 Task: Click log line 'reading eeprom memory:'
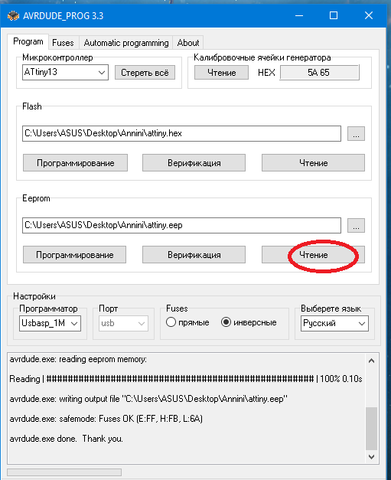click(78, 359)
